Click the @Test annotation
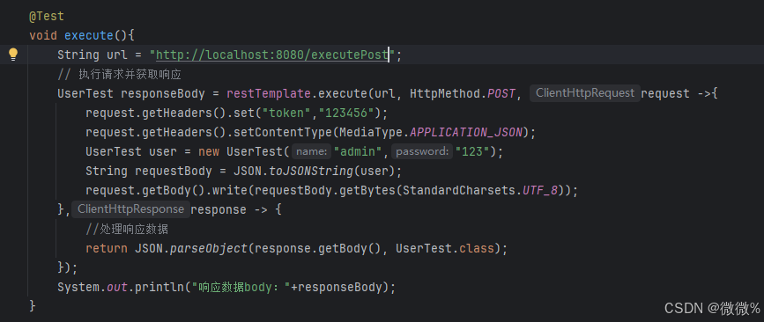Image resolution: width=764 pixels, height=322 pixels. (x=47, y=16)
